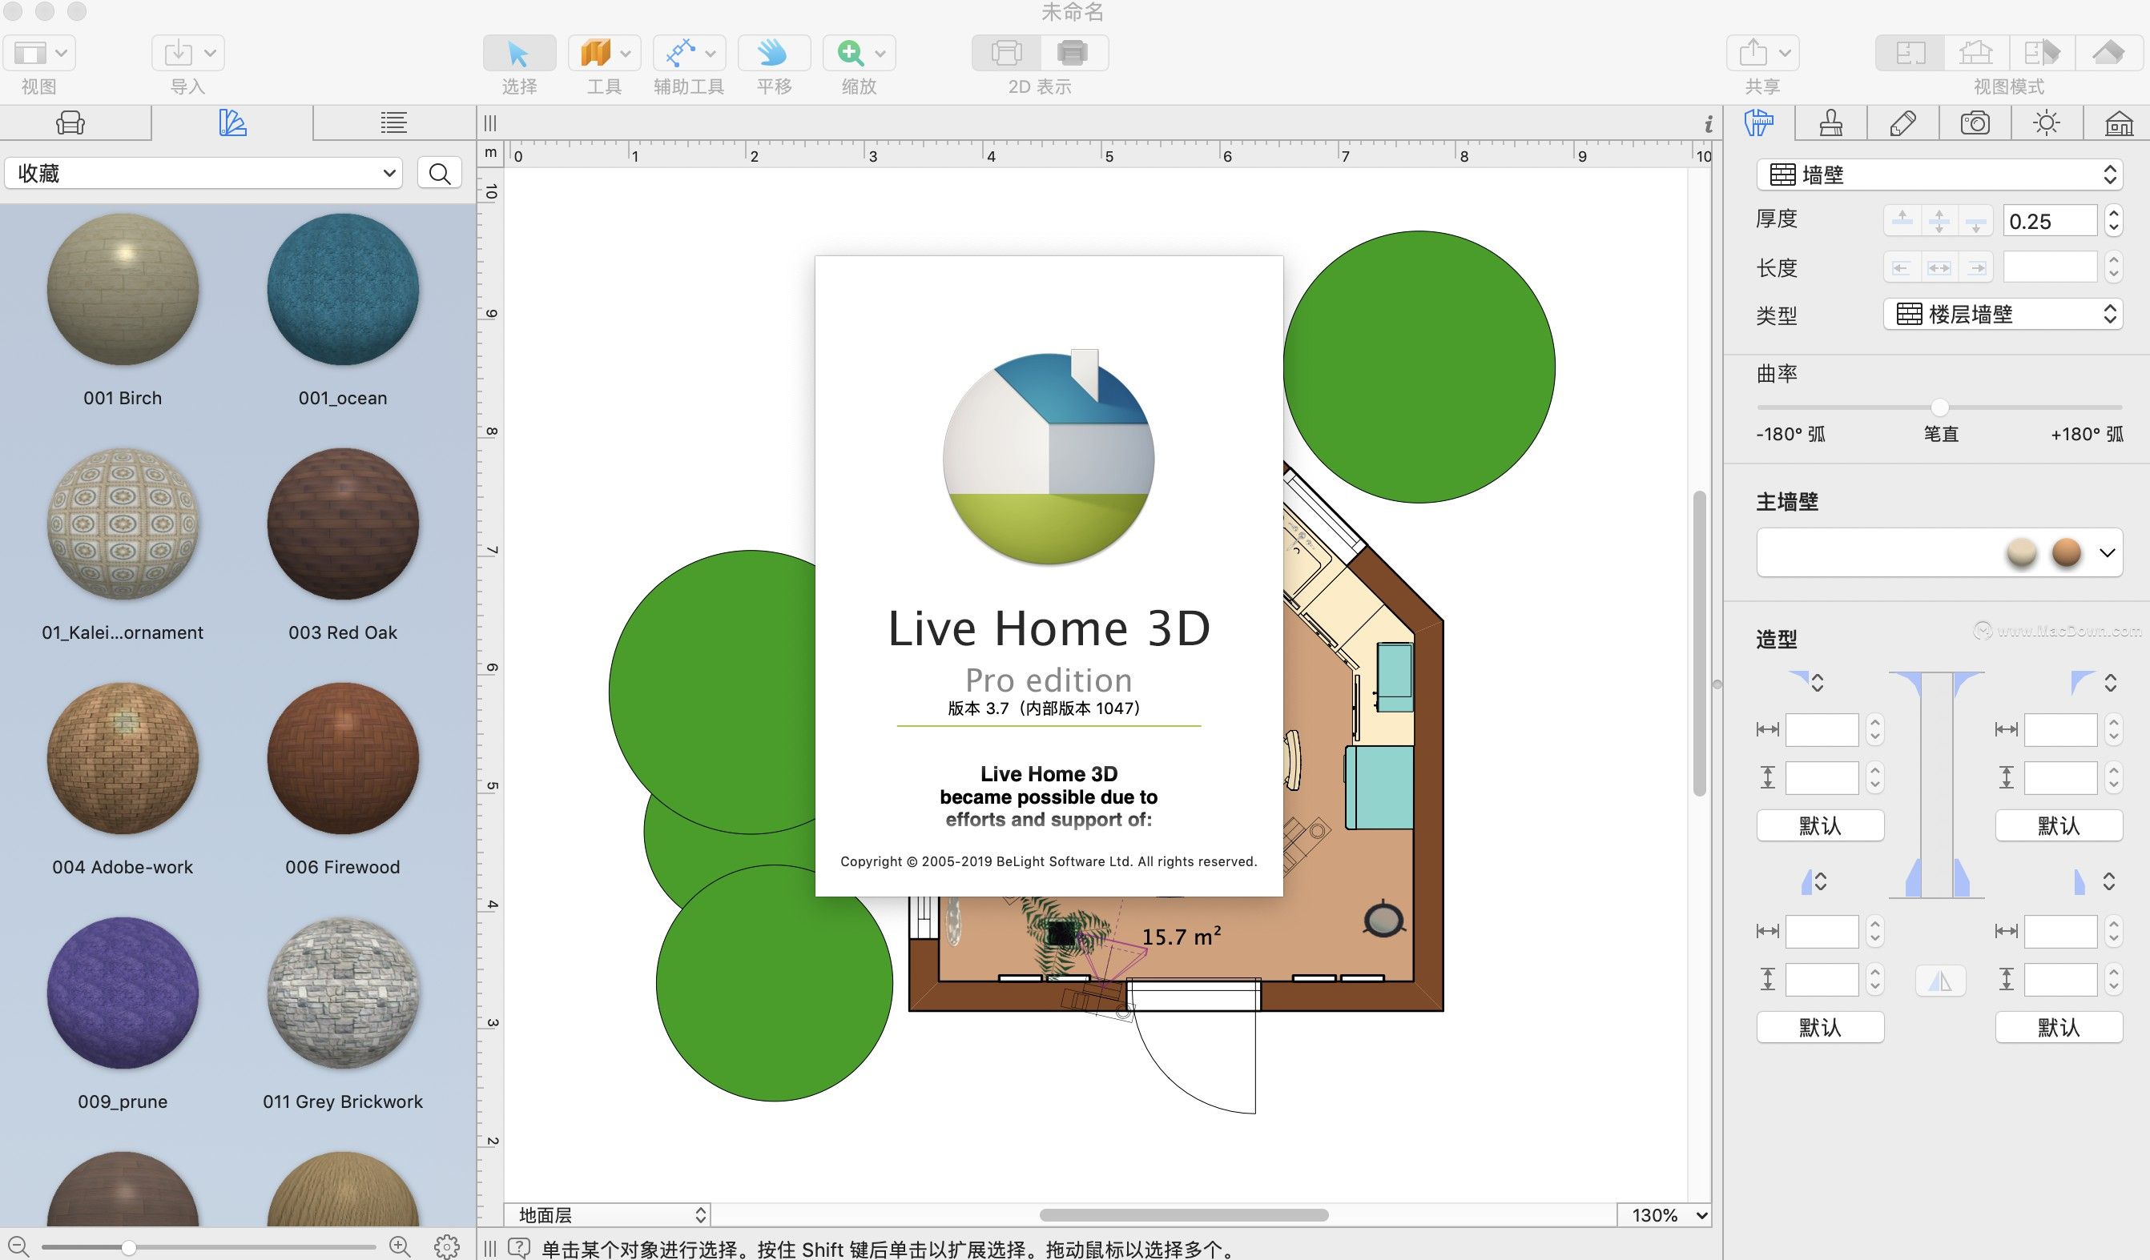
Task: Open the 地面层 floor selector
Action: click(608, 1215)
